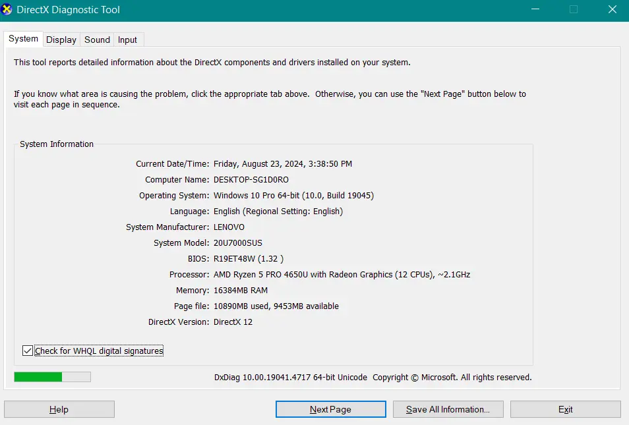Click the DxDiag version copyright line
The width and height of the screenshot is (629, 425).
pos(373,378)
